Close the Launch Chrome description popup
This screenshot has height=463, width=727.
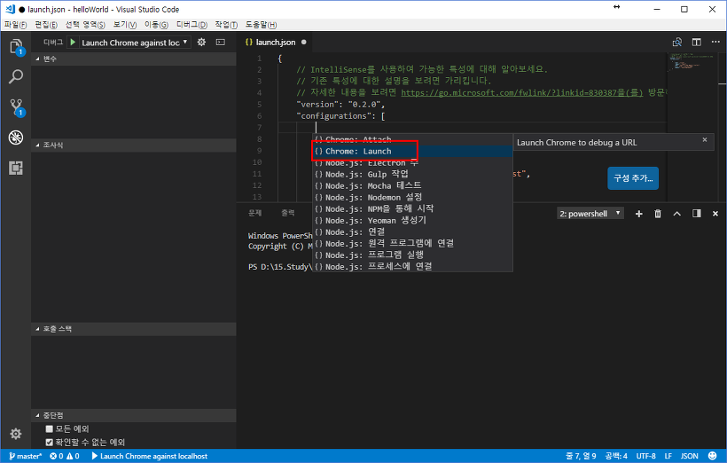(x=705, y=139)
